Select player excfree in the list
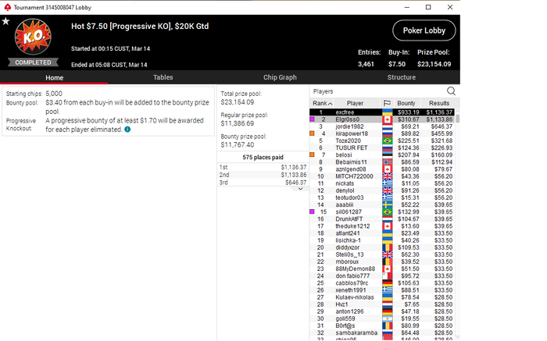Image resolution: width=547 pixels, height=341 pixels. 381,112
